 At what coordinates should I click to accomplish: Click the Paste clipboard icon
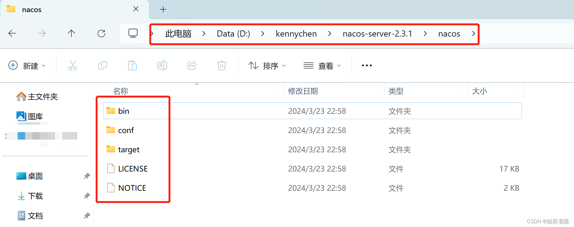point(132,65)
